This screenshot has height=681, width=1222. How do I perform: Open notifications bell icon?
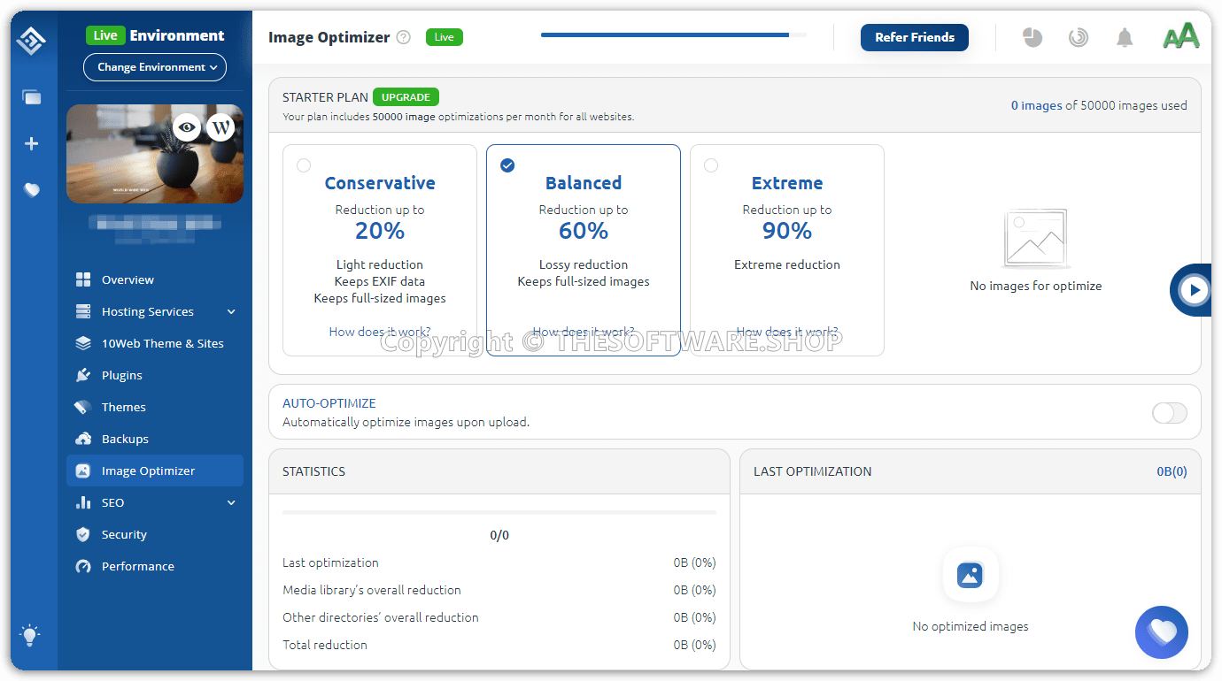coord(1125,37)
